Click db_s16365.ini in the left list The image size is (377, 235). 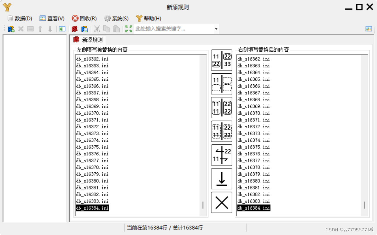point(92,79)
